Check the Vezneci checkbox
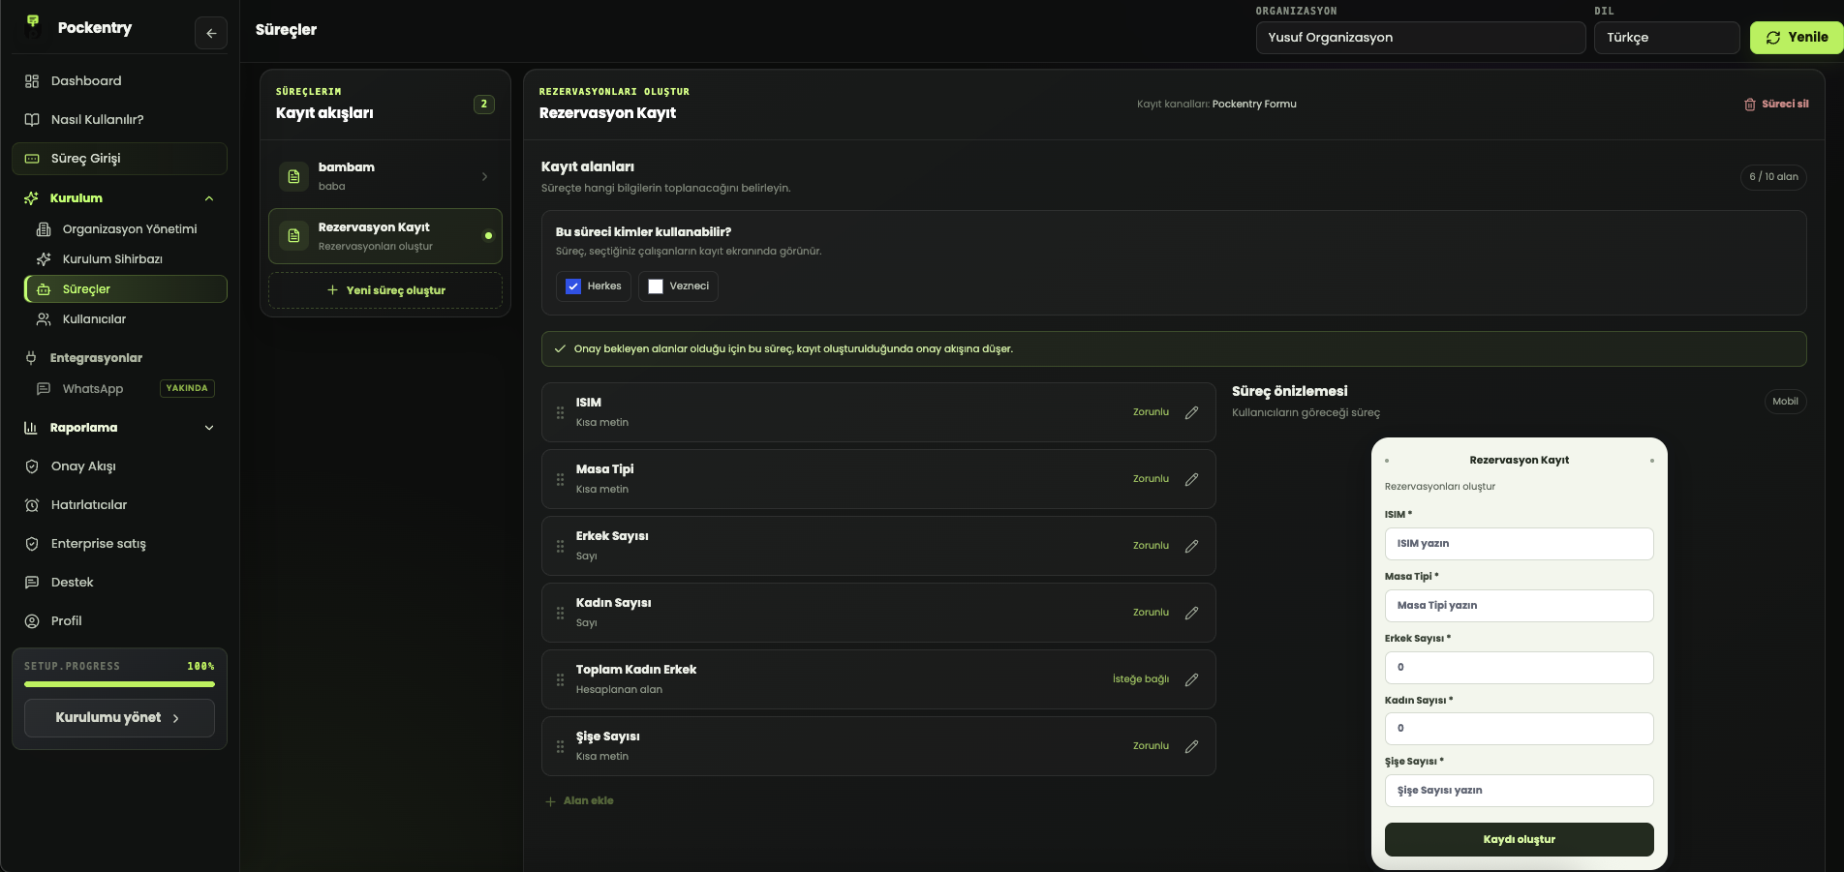This screenshot has height=872, width=1844. click(656, 286)
